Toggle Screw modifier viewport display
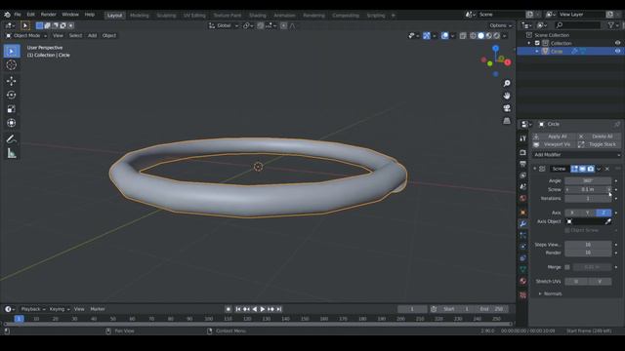This screenshot has width=625, height=351. tap(582, 169)
